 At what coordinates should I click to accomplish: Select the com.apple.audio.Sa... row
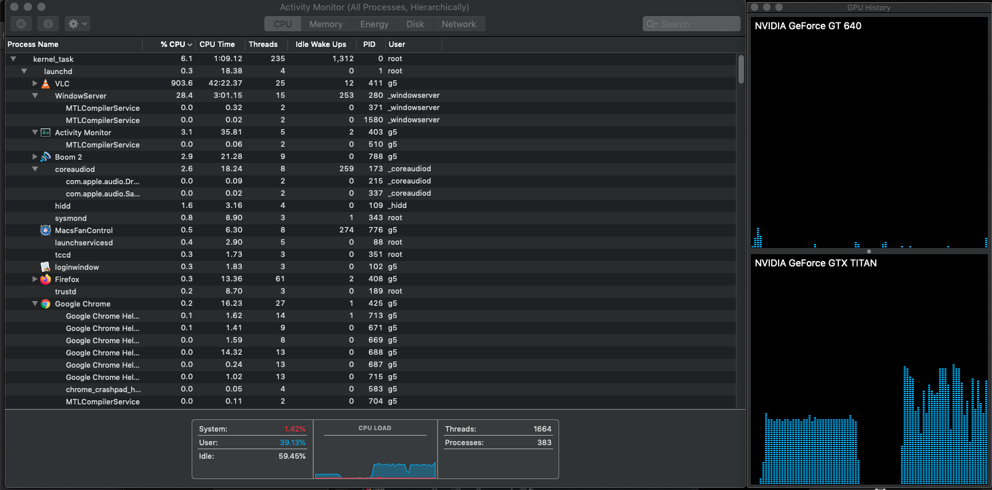tap(370, 194)
